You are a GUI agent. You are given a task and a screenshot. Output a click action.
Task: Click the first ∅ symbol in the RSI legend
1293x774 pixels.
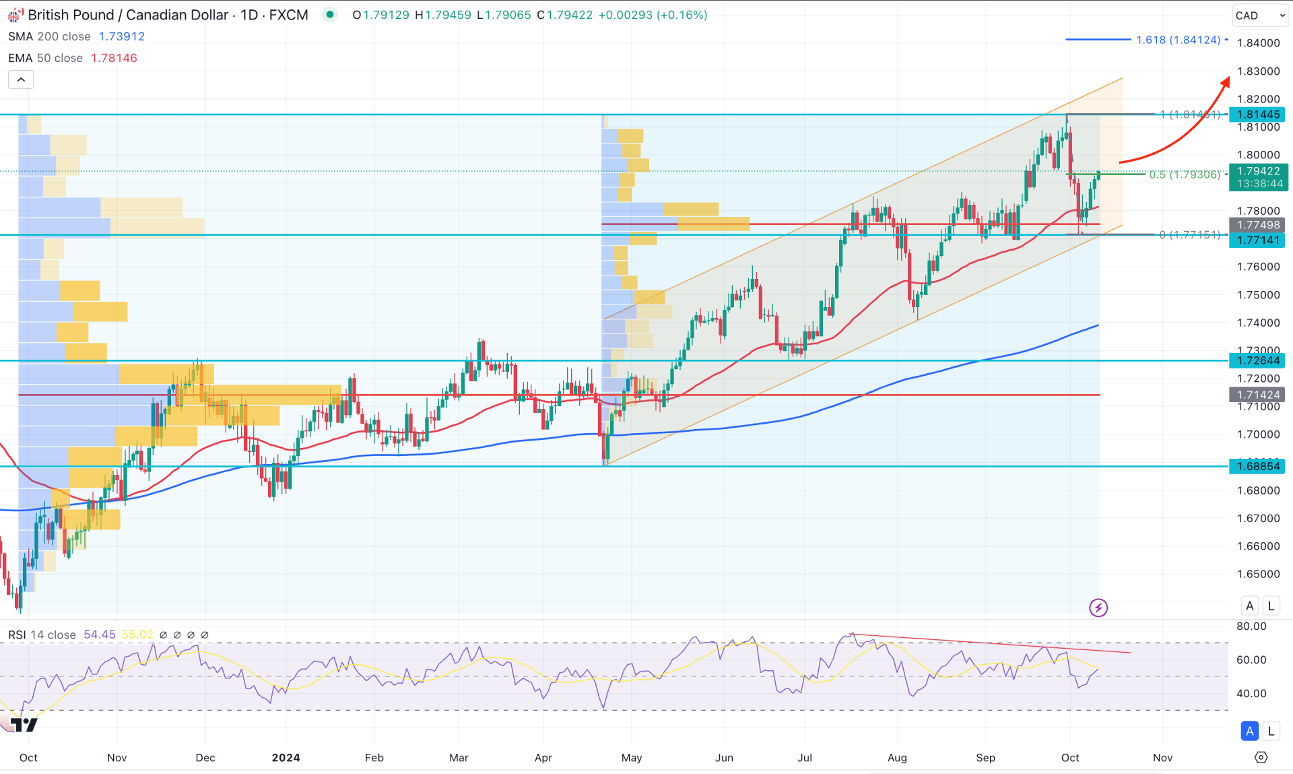click(163, 635)
